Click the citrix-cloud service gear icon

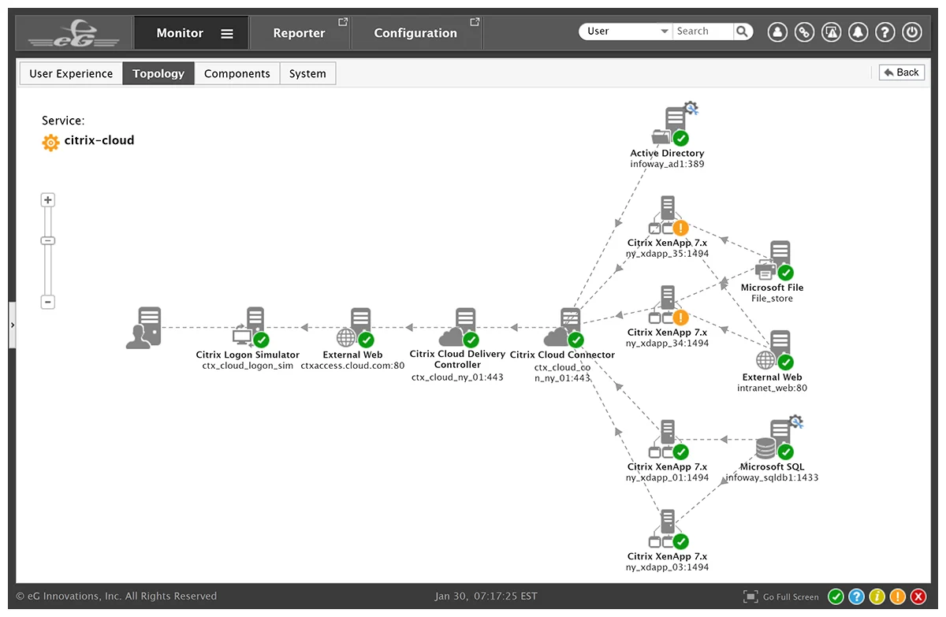click(x=50, y=143)
